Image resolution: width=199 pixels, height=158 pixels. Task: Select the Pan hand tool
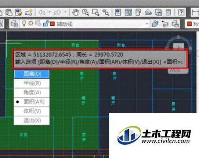pyautogui.click(x=75, y=12)
